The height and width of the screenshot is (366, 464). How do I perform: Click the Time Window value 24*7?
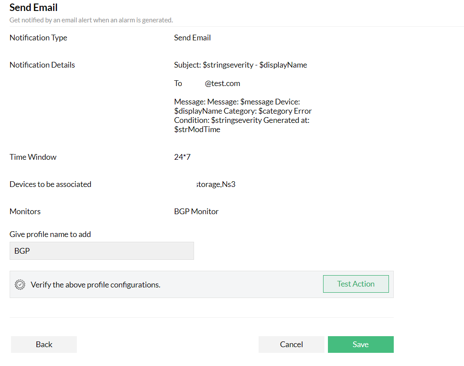182,157
